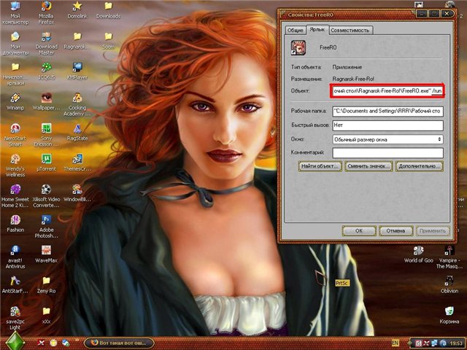Open the green gem Start button
The width and height of the screenshot is (467, 350).
tap(15, 341)
